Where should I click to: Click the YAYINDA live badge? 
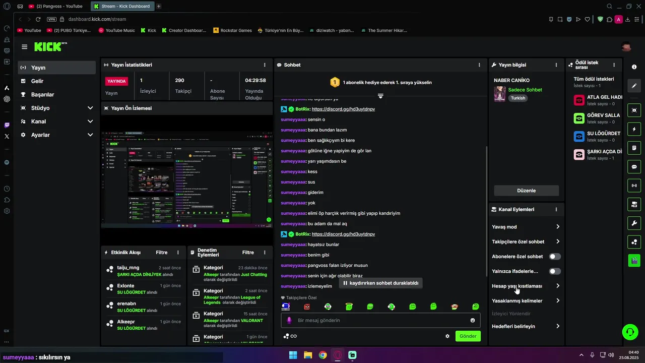(x=116, y=81)
